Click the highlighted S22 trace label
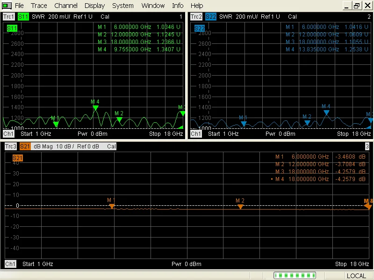Screen dimensions: 374x280 (x=211, y=16)
